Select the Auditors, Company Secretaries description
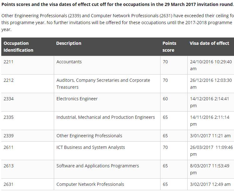This screenshot has width=234, height=194. [x=103, y=83]
